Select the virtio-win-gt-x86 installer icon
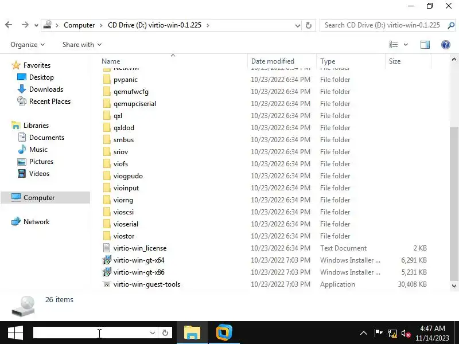This screenshot has height=344, width=459. point(107,272)
